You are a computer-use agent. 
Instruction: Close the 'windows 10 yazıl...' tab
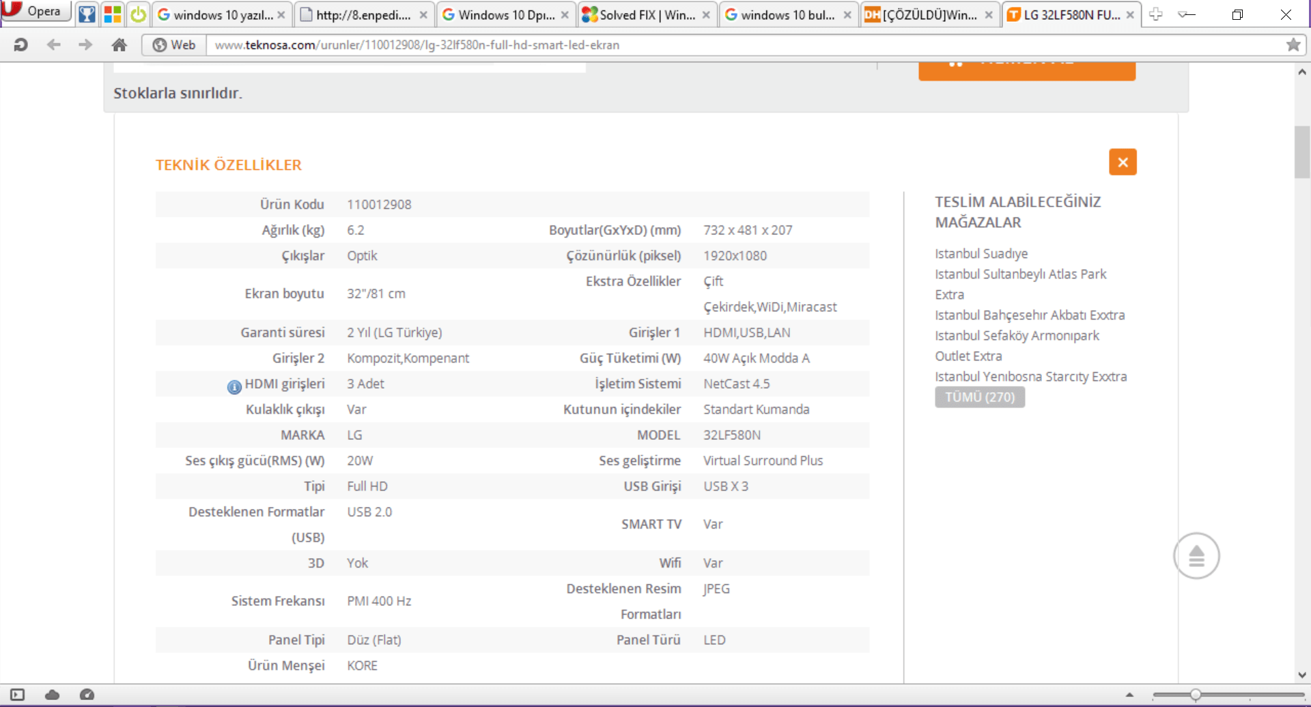pos(281,14)
